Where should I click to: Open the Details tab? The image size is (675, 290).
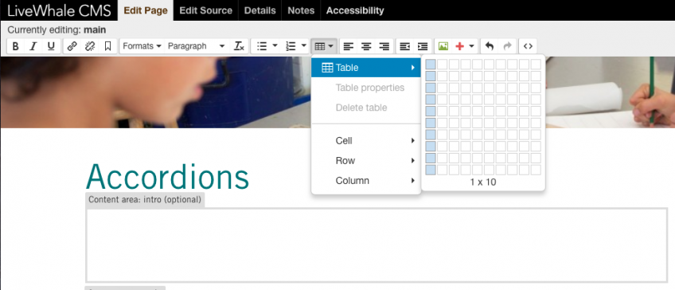pos(260,11)
